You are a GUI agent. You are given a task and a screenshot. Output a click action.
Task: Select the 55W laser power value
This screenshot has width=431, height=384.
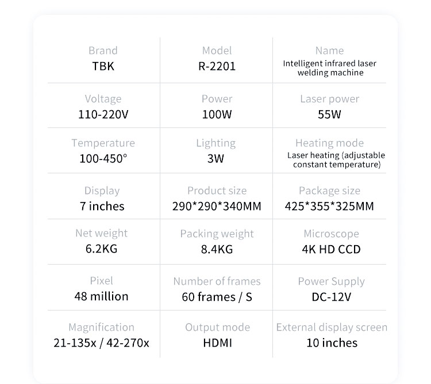(330, 114)
